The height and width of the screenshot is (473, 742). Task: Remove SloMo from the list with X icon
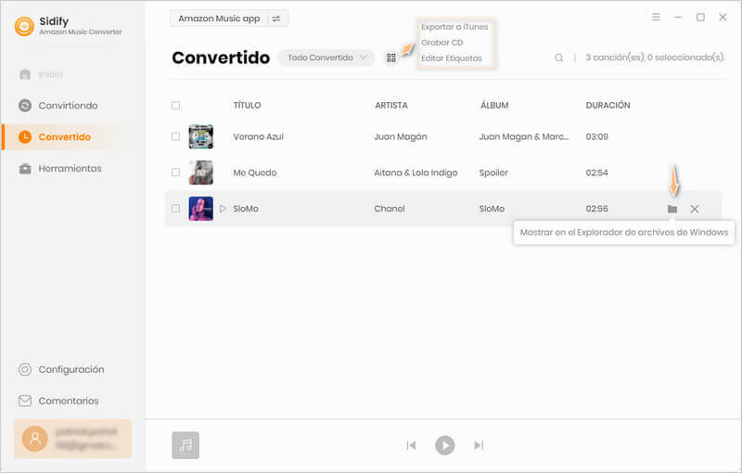[x=694, y=209]
